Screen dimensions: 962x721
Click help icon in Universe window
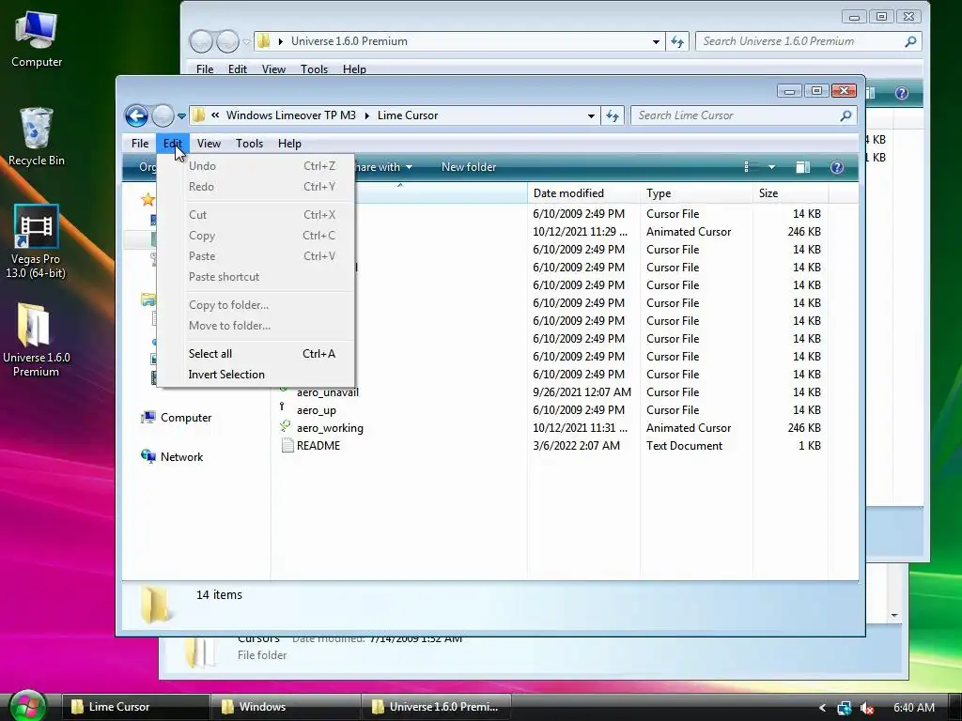pyautogui.click(x=901, y=93)
